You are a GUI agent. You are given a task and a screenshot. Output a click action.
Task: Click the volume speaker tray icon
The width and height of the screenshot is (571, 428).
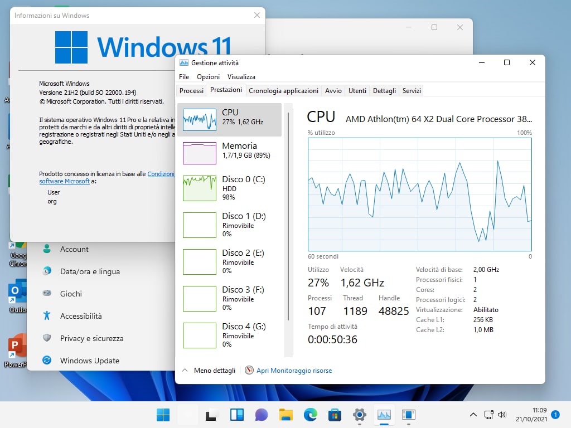(502, 415)
